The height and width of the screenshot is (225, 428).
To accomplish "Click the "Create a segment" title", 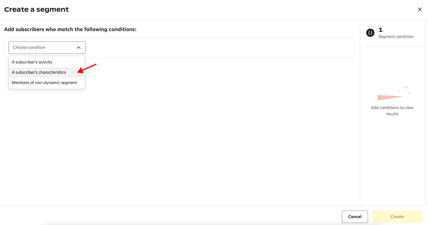I will point(36,9).
